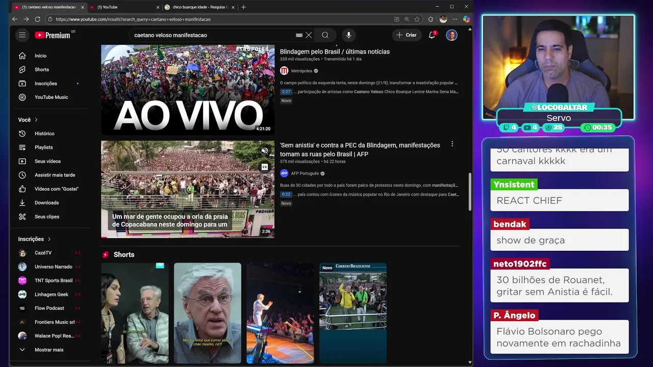Open a new browser tab
Viewport: 653px width, 367px height.
243,7
